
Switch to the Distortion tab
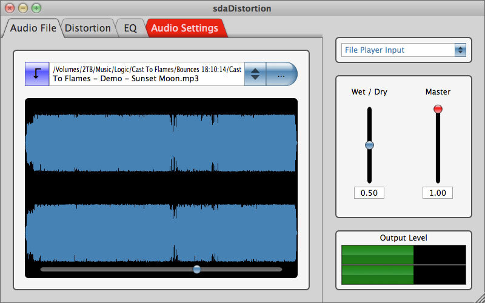(88, 28)
